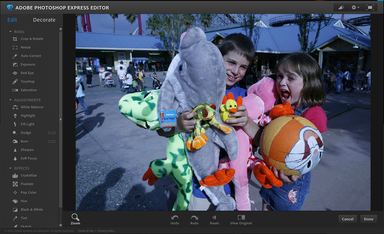Screen dimensions: 384x234
Task: Open the Crystallize effect
Action: [x=24, y=175]
